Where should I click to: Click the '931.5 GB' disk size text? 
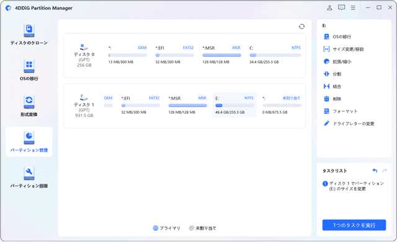(x=84, y=116)
